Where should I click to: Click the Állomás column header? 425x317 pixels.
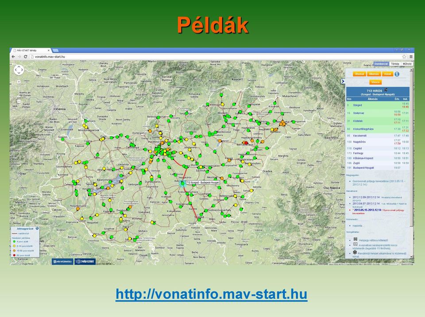pos(372,99)
